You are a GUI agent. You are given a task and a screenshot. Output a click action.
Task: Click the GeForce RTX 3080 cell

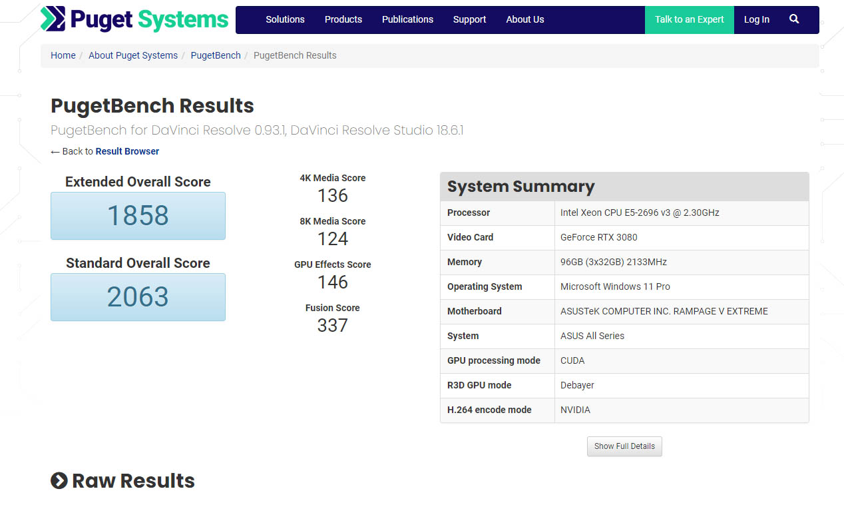(x=681, y=237)
